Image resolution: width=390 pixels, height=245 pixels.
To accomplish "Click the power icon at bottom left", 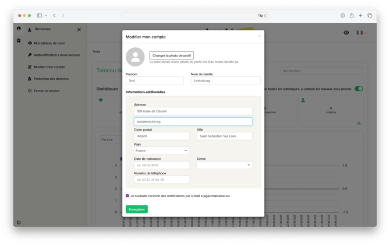I will [19, 222].
